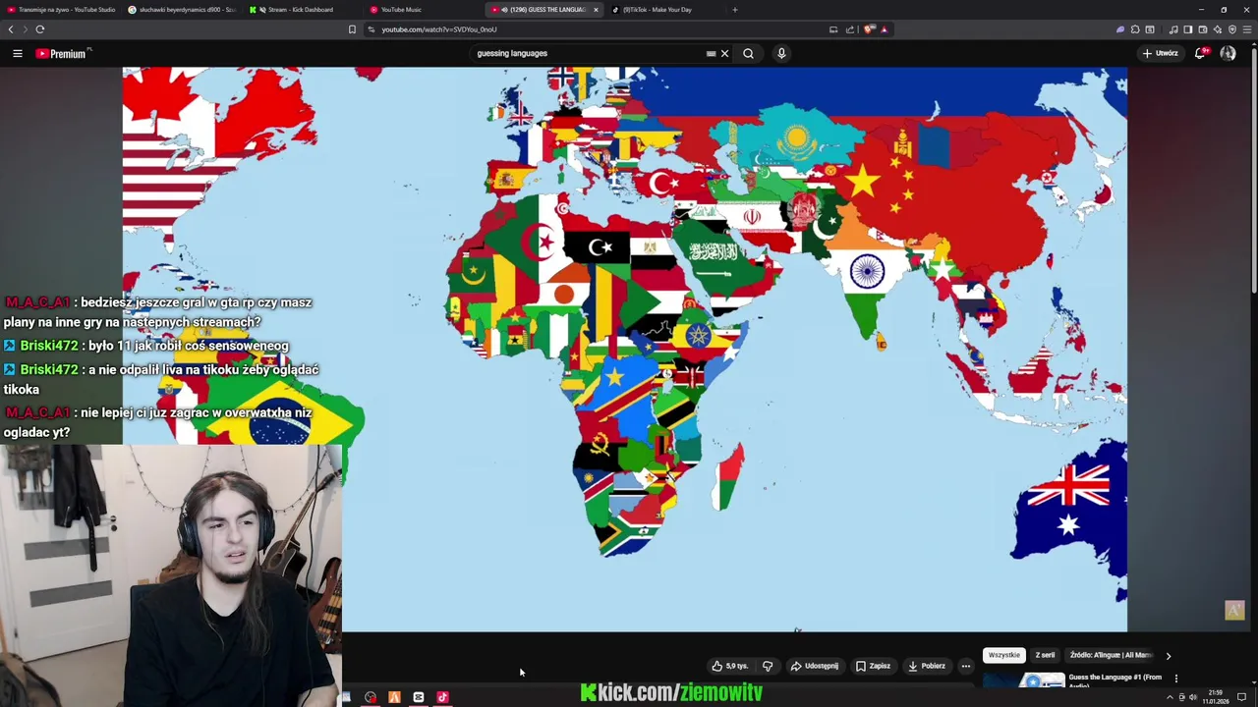Open the taskbar clock 21:59

coord(1216,696)
